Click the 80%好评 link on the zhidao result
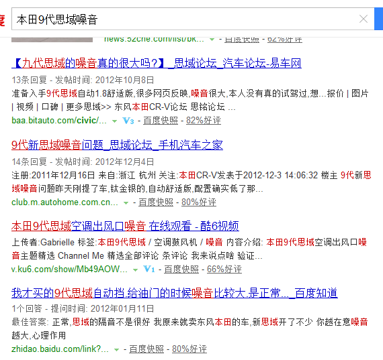The height and width of the screenshot is (360, 383). (189, 349)
